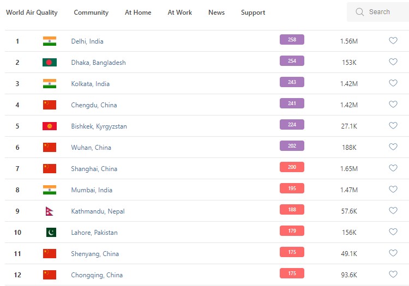Click the Pakistan flag next to Lahore

pyautogui.click(x=50, y=232)
